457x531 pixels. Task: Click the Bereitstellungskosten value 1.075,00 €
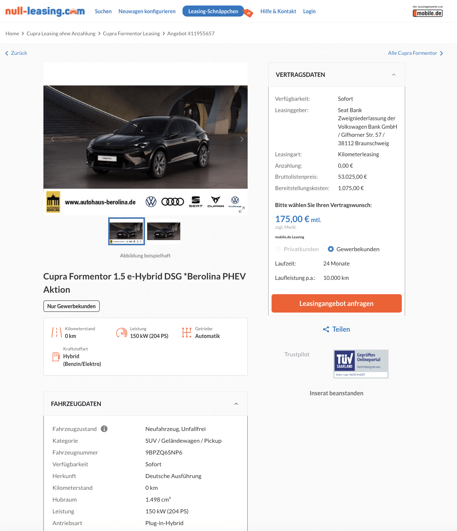coord(351,188)
